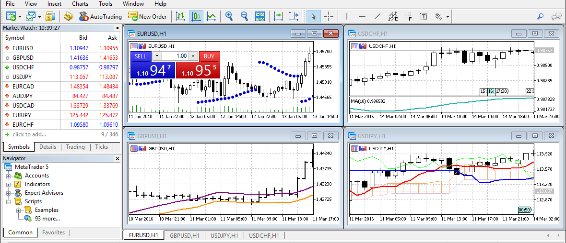Select the GBPUSD,H1 bottom chart tab

(x=185, y=235)
